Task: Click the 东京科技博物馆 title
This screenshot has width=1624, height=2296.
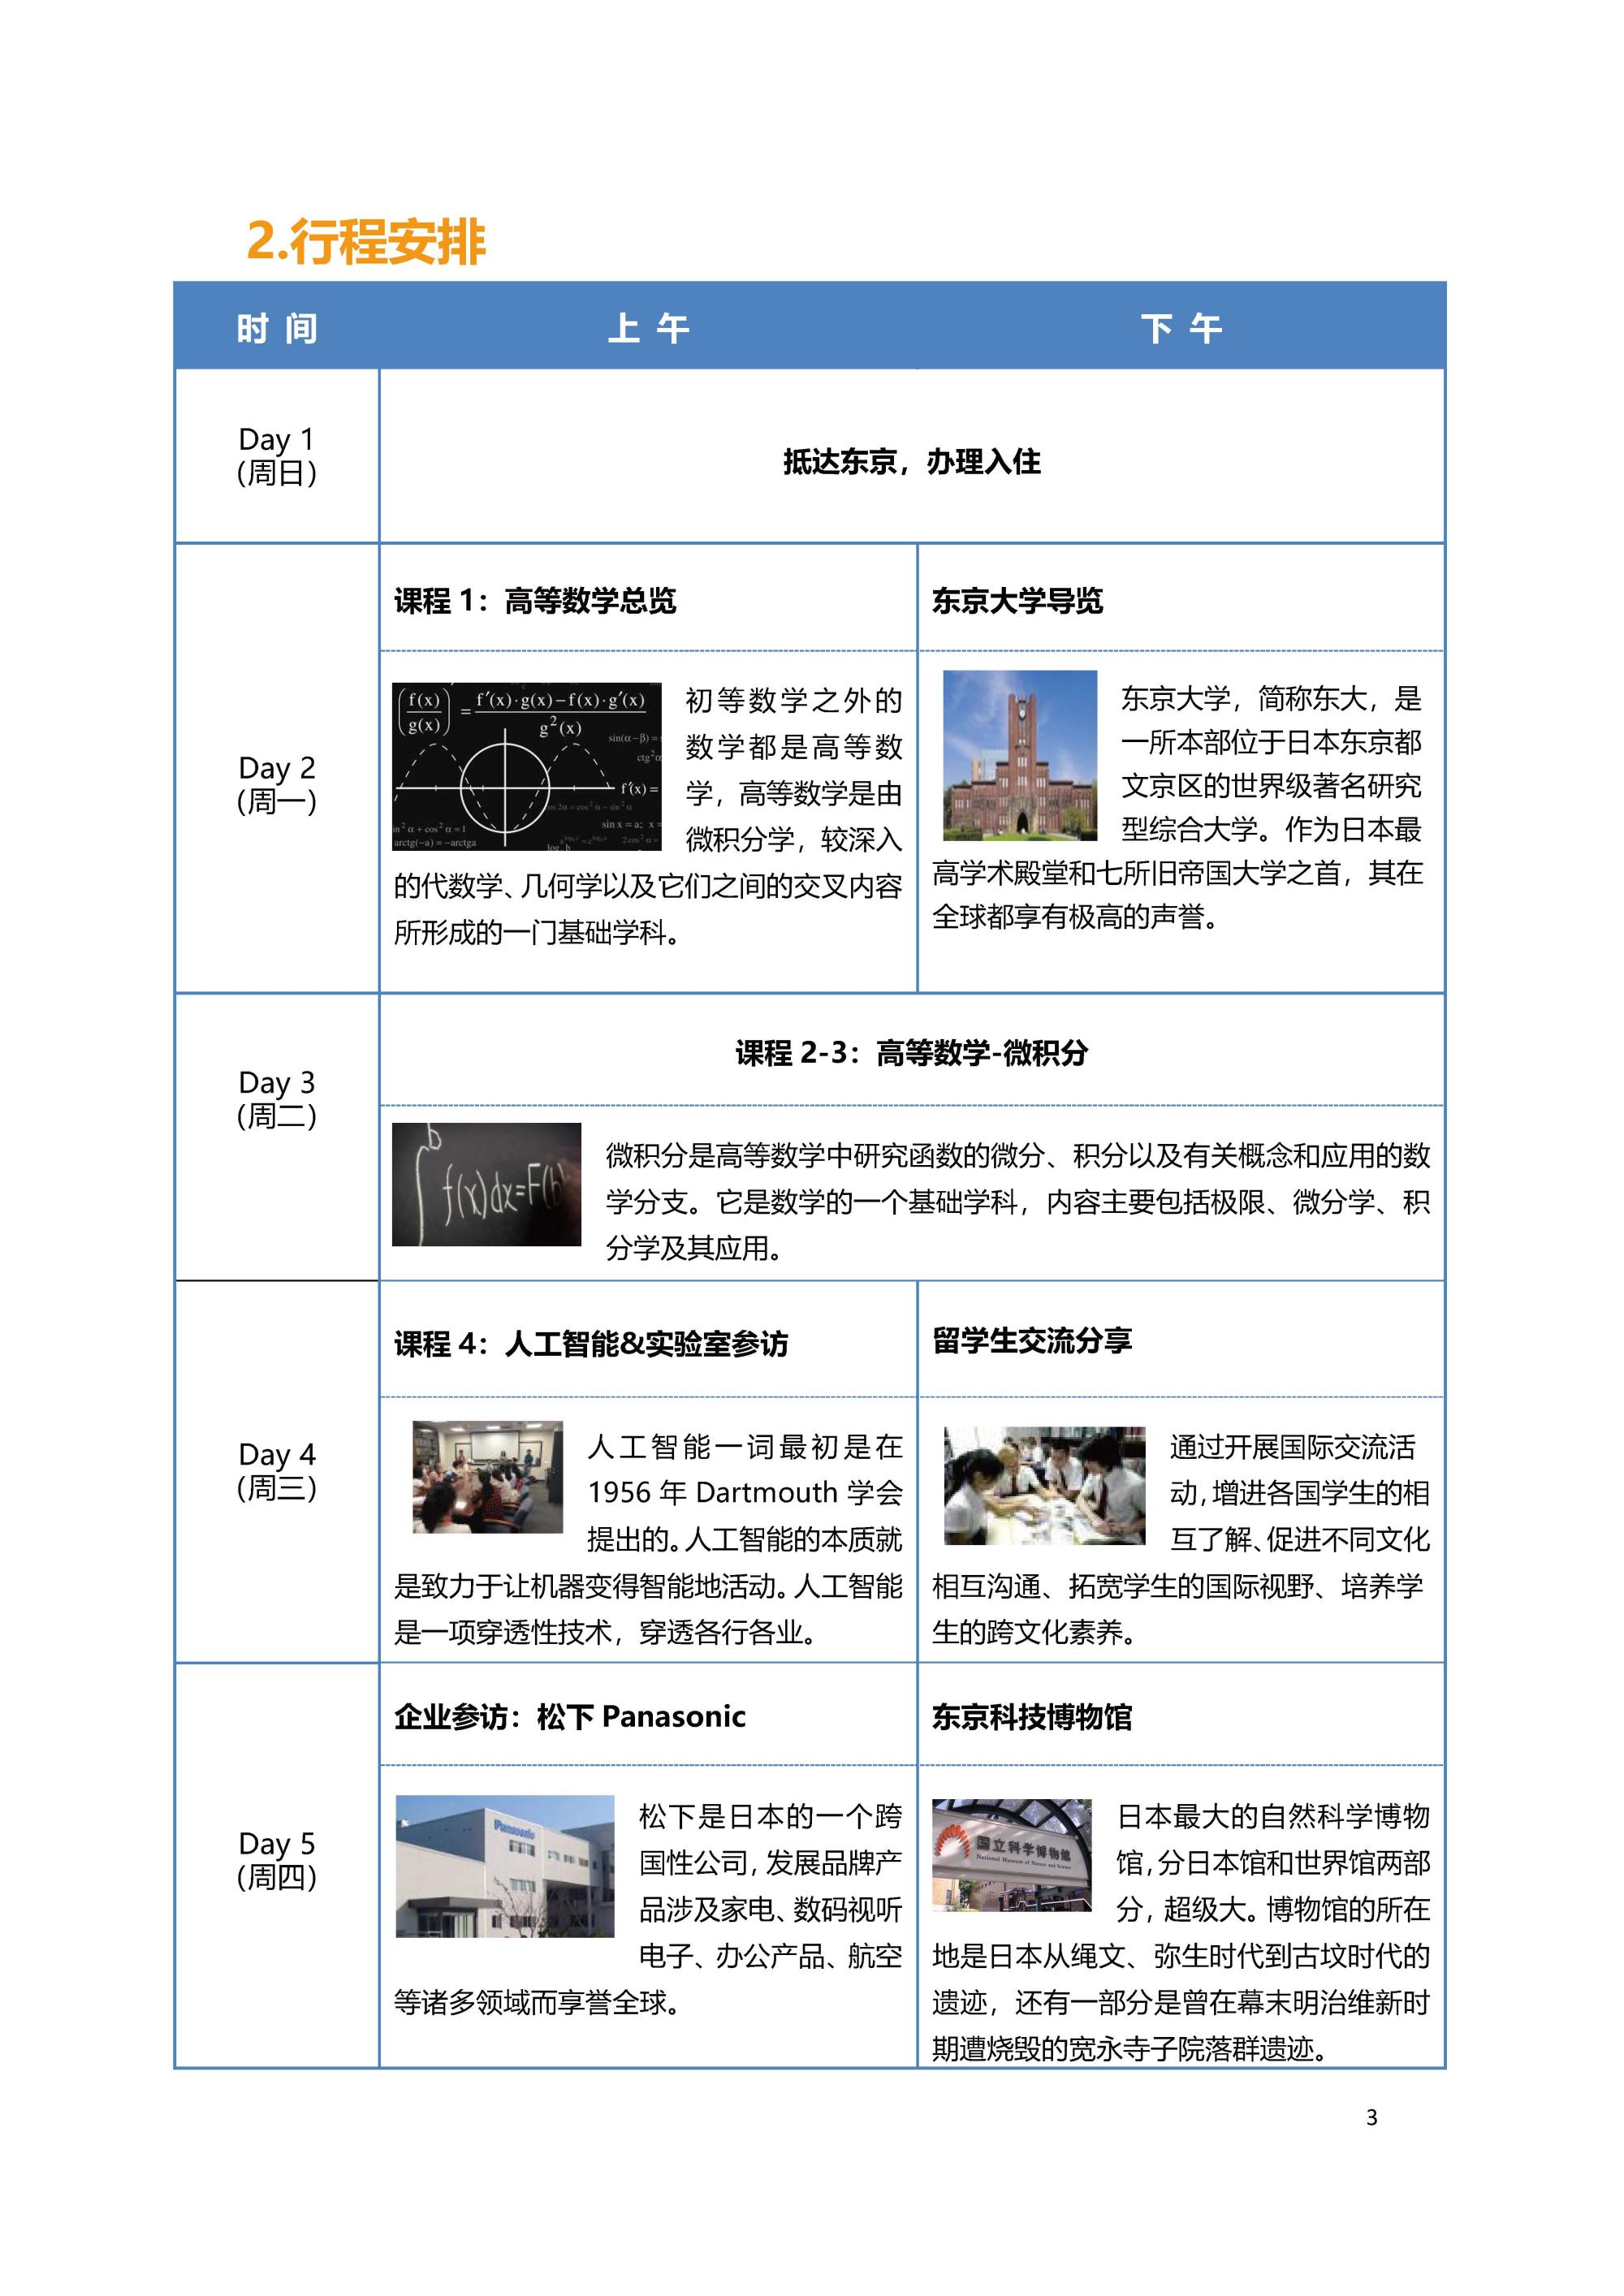Action: pyautogui.click(x=1031, y=1716)
